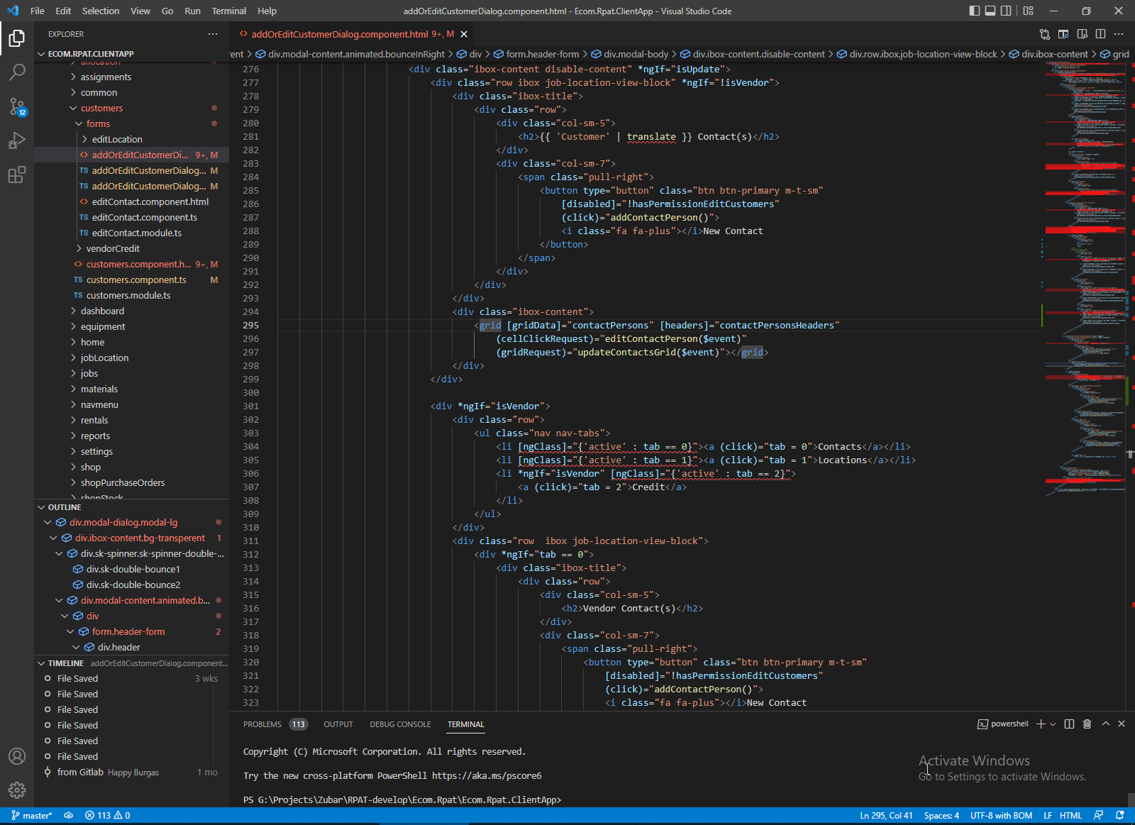The height and width of the screenshot is (825, 1135).
Task: Collapse the customers folder
Action: [x=101, y=109]
